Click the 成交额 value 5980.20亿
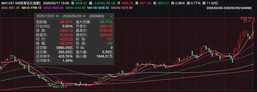 tap(64, 48)
